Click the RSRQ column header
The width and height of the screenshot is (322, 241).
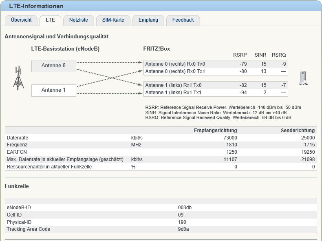(279, 55)
